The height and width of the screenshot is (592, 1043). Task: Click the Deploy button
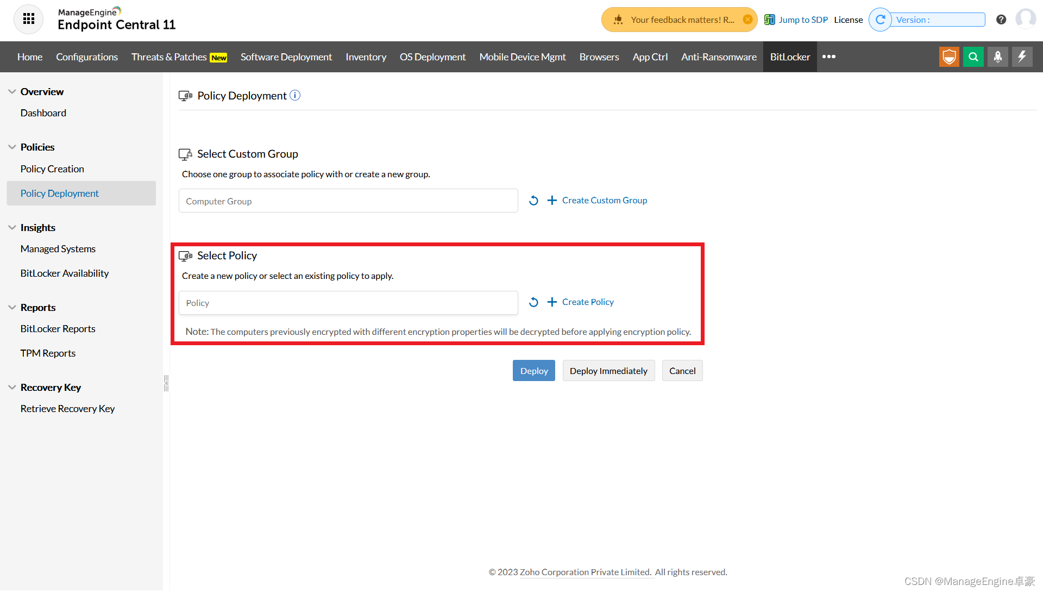point(534,371)
